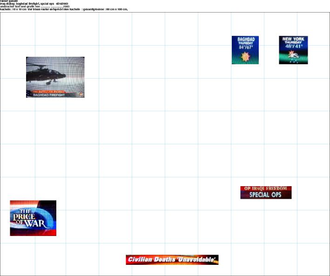Click the network logo on helicopter image
The width and height of the screenshot is (330, 276).
[79, 94]
